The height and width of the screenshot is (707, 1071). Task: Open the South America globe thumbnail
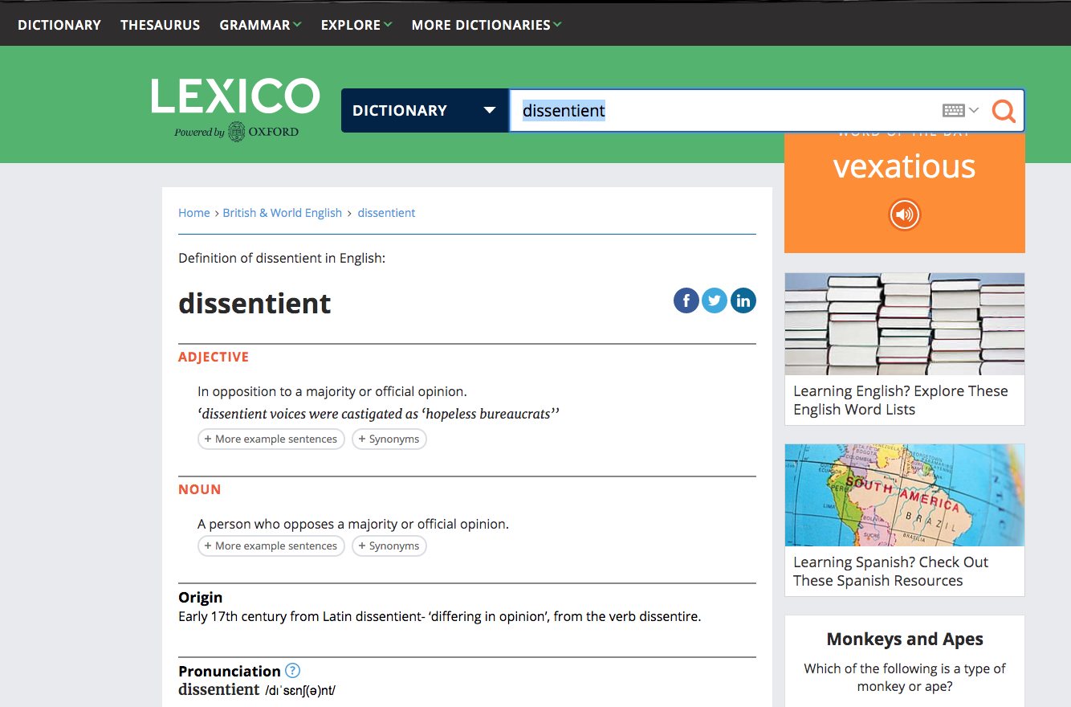coord(905,495)
